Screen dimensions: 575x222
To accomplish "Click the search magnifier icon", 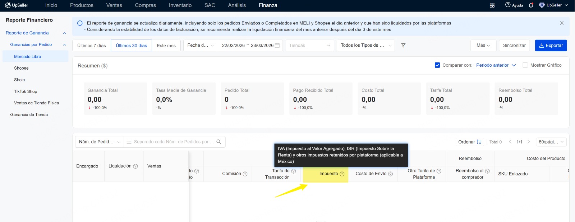I will coord(219,142).
